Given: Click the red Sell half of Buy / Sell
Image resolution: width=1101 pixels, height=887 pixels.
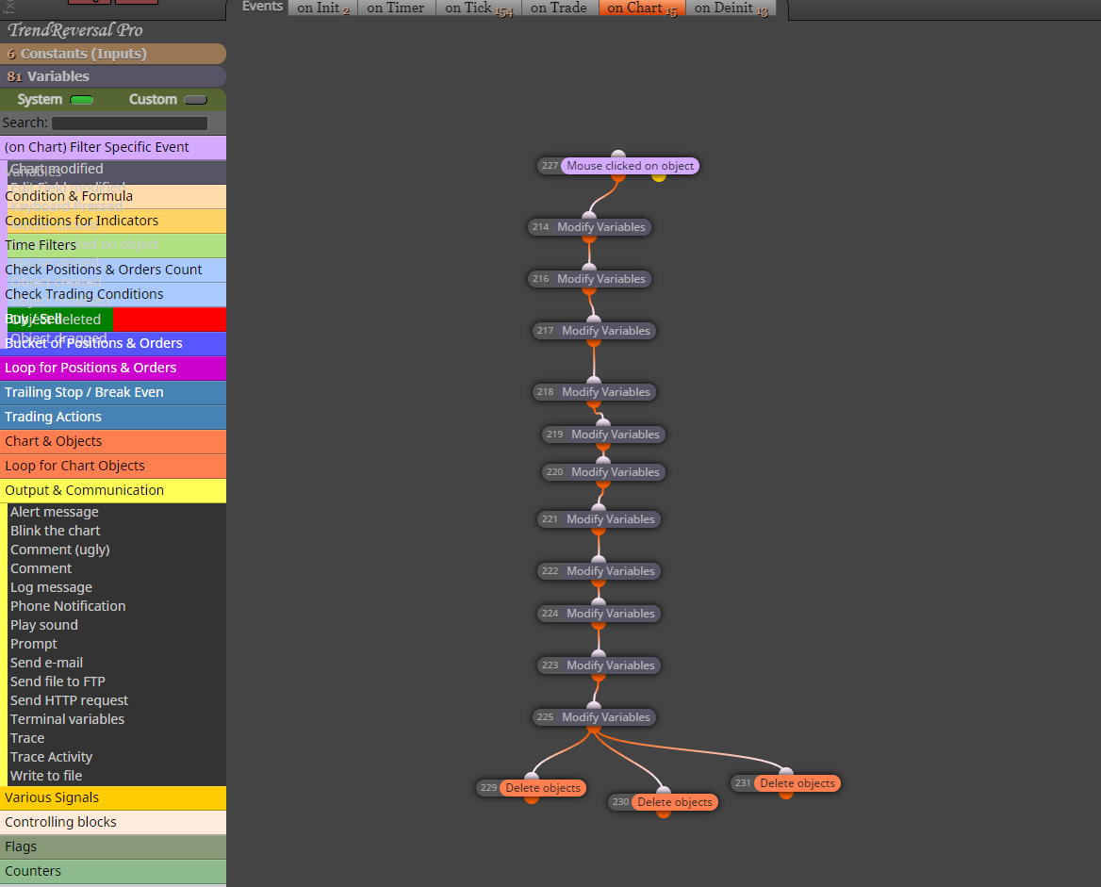Looking at the screenshot, I should [170, 319].
